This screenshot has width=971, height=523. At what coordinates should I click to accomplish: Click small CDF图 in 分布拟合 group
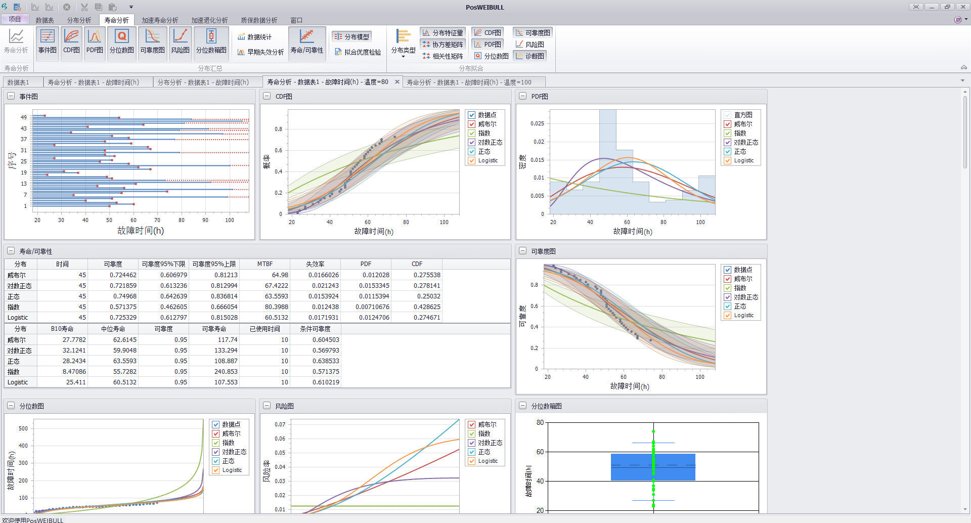pyautogui.click(x=488, y=33)
